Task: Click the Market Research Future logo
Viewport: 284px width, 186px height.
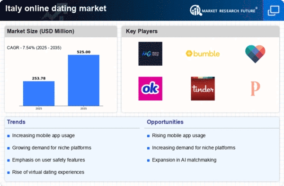Action: (x=223, y=10)
